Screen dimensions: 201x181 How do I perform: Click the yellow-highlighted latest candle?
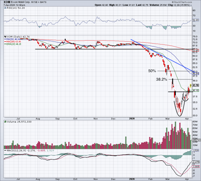click(191, 85)
